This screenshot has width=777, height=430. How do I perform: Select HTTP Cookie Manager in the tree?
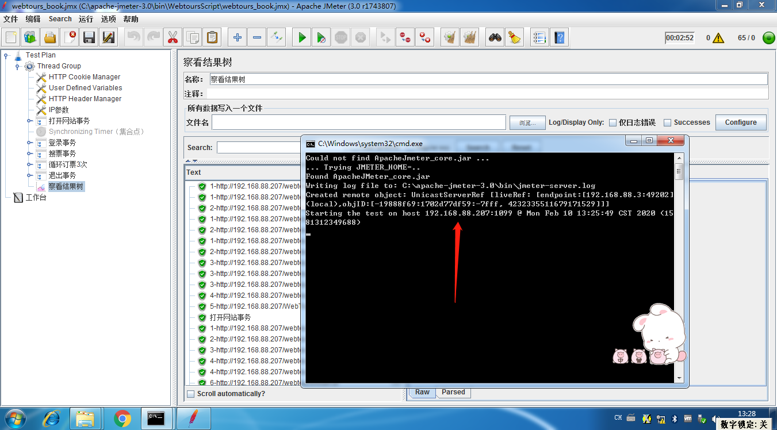[x=85, y=77]
